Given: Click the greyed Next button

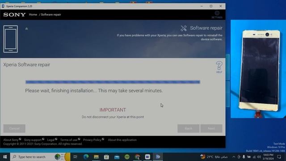Looking at the screenshot, I should (x=211, y=128).
